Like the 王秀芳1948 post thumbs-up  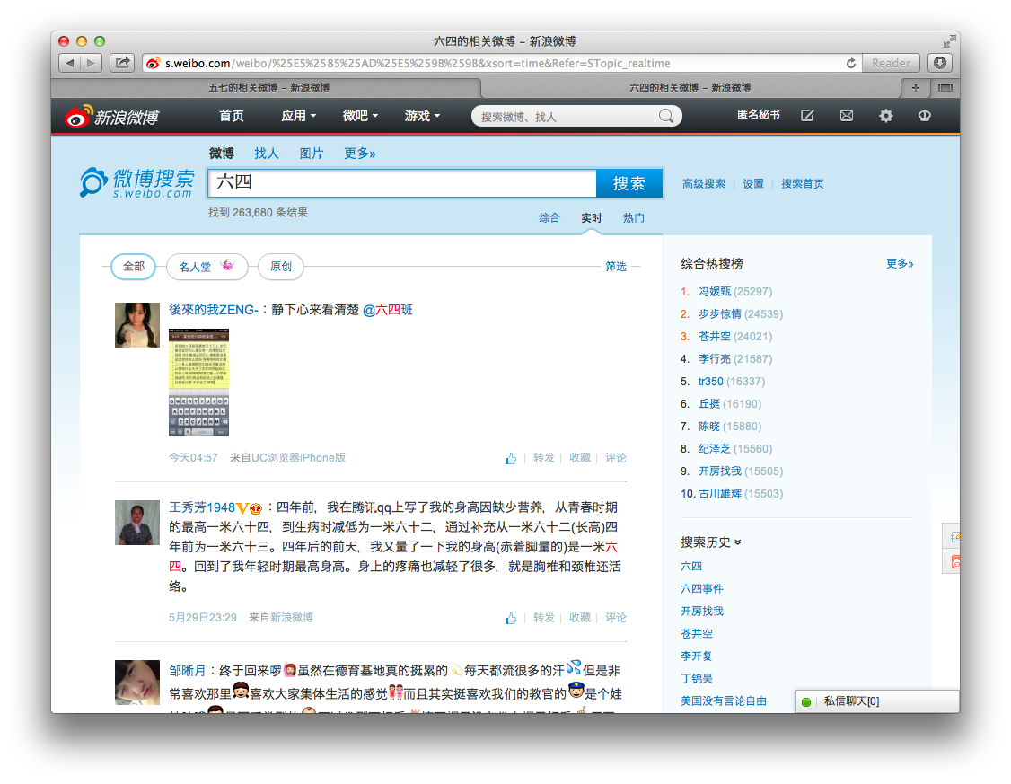(511, 618)
